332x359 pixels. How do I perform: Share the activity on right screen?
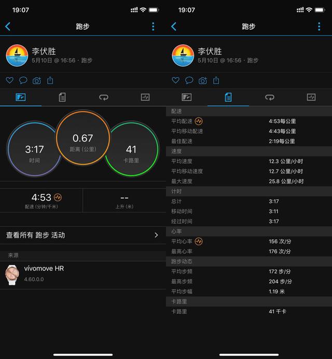[216, 80]
